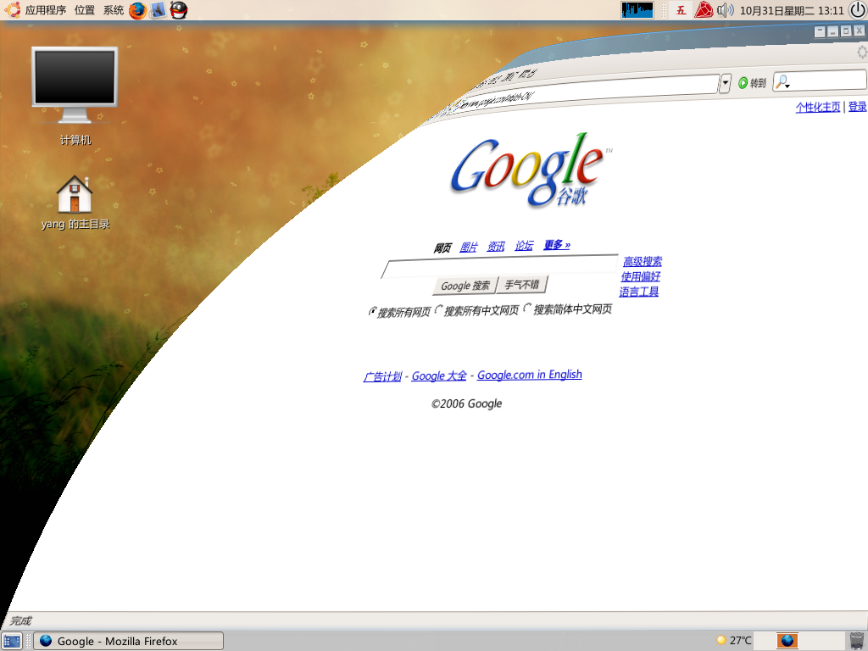Click the green 转到 Go arrow icon

point(743,83)
